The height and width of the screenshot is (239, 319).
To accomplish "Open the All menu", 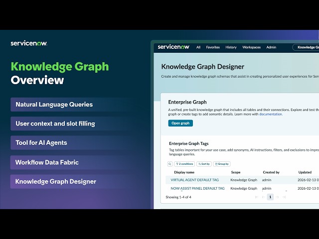I will point(198,47).
